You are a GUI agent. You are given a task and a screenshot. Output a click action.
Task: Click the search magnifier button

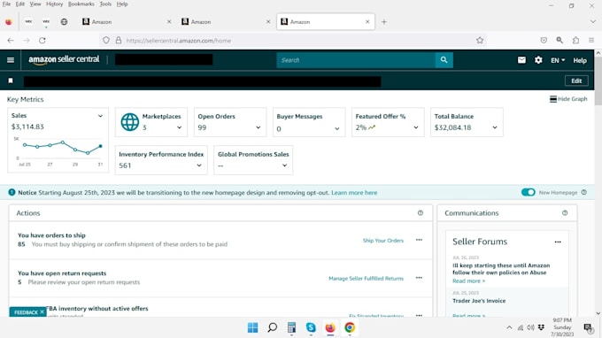click(x=444, y=60)
